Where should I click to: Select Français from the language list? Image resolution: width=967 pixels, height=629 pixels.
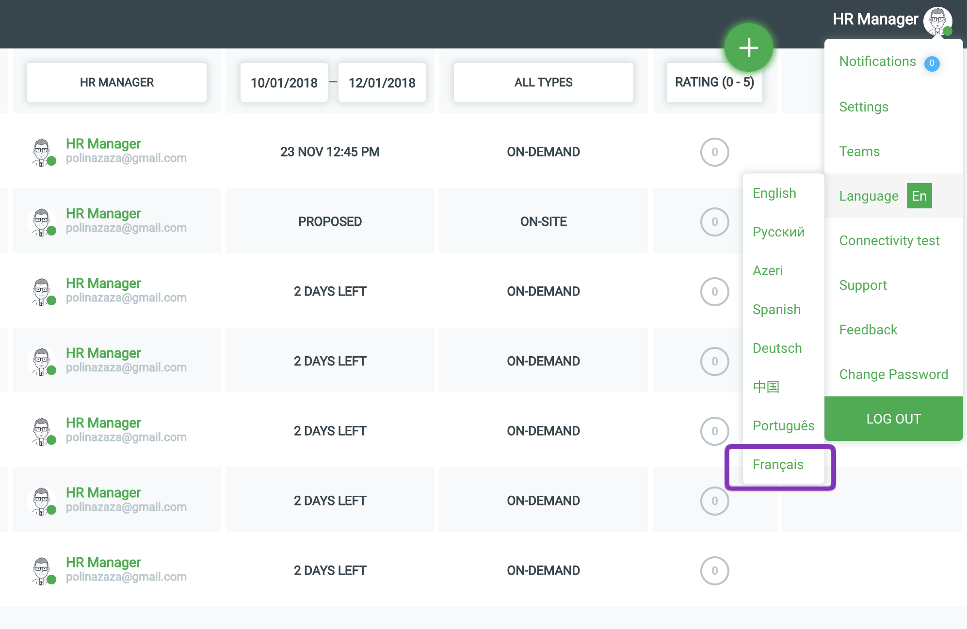point(778,465)
